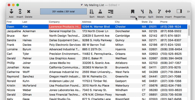Click phone number (207) 339-1356
The width and height of the screenshot is (195, 100).
(x=171, y=81)
